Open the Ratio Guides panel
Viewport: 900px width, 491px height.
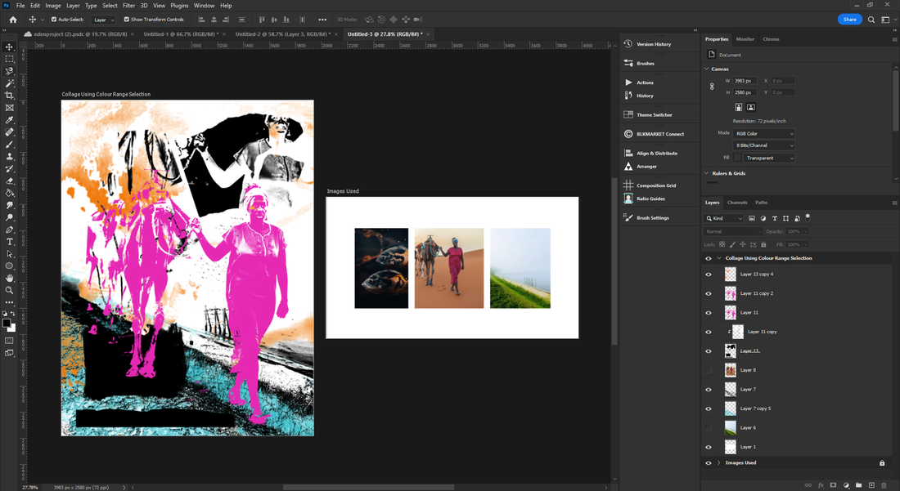(x=651, y=199)
